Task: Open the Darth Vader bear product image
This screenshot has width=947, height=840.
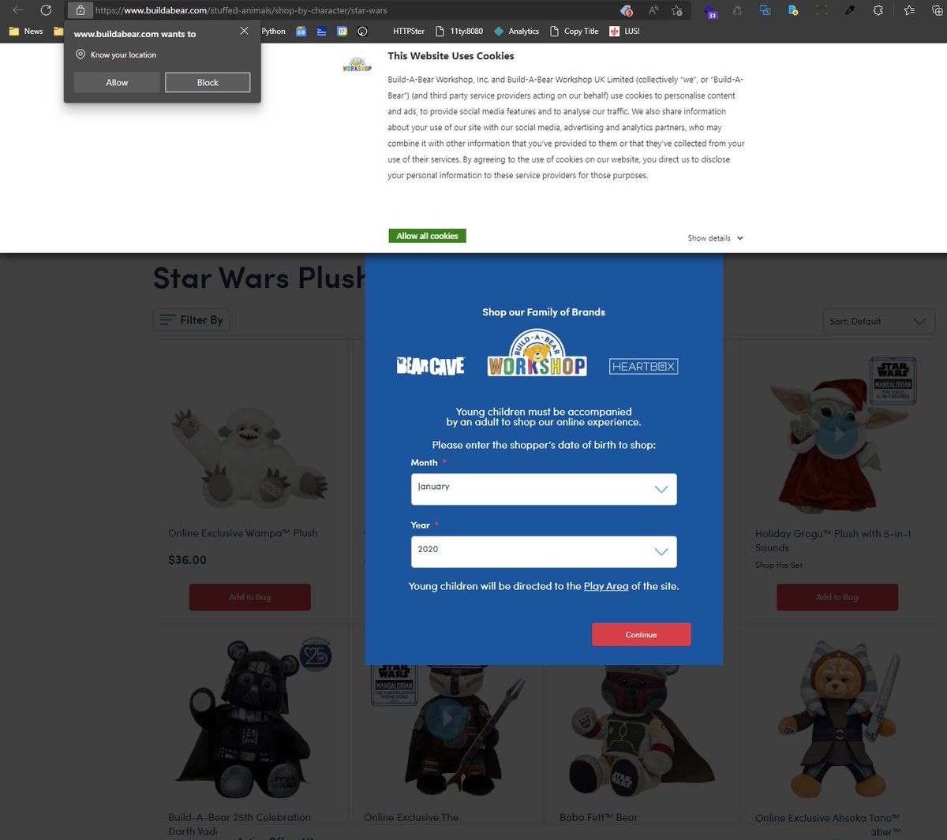Action: (250, 719)
